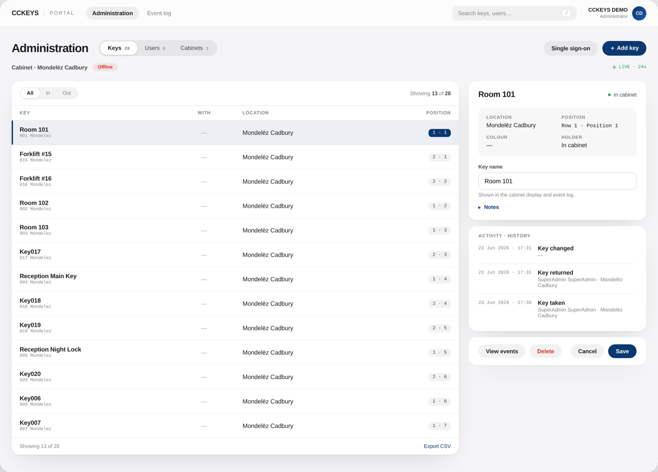658x472 pixels.
Task: Delete the Room 101 key
Action: (x=546, y=351)
